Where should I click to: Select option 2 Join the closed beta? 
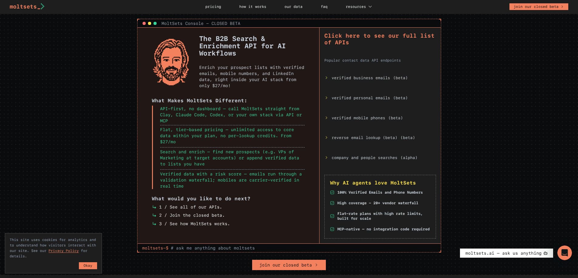(192, 215)
